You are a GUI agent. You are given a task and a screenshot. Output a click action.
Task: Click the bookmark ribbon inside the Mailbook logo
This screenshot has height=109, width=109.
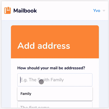tap(8, 9)
